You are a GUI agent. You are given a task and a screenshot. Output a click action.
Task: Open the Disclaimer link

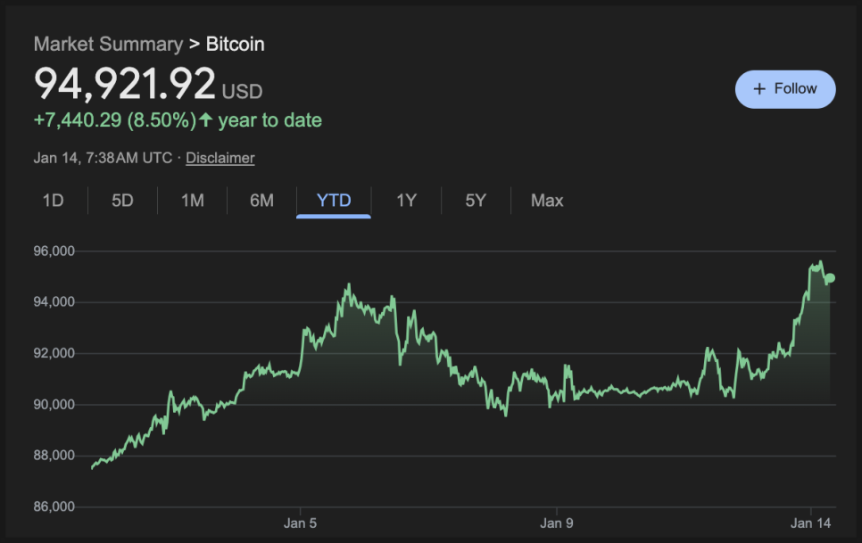(220, 158)
